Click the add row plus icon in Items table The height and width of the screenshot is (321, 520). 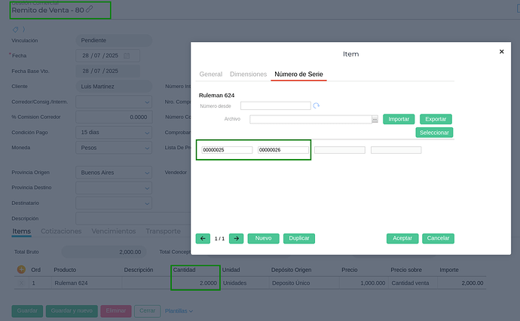tap(20, 270)
